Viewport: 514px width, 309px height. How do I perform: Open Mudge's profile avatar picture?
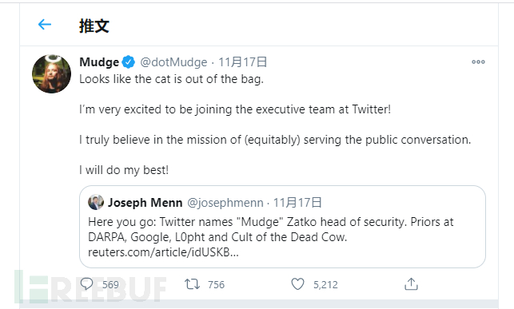click(x=51, y=74)
